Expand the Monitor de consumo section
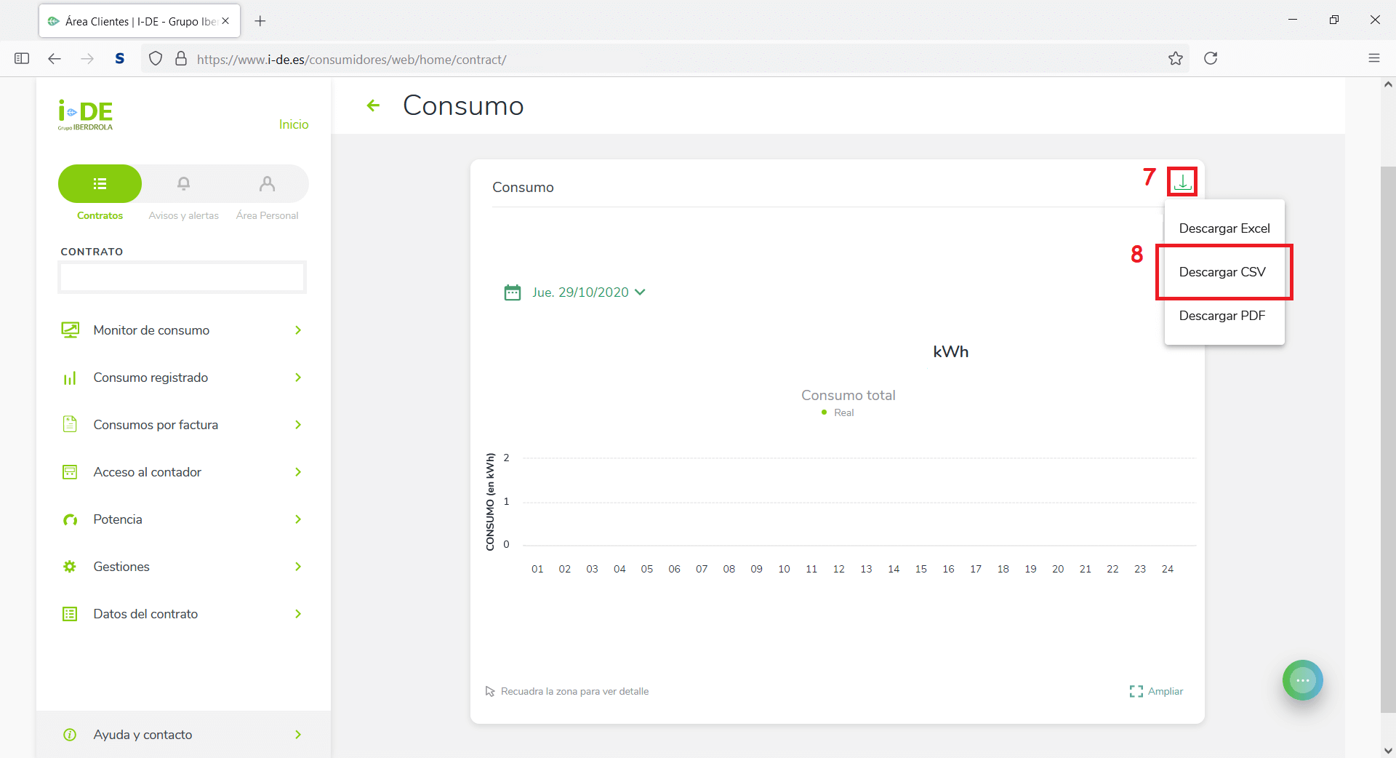Screen dimensions: 1396x758 (182, 330)
